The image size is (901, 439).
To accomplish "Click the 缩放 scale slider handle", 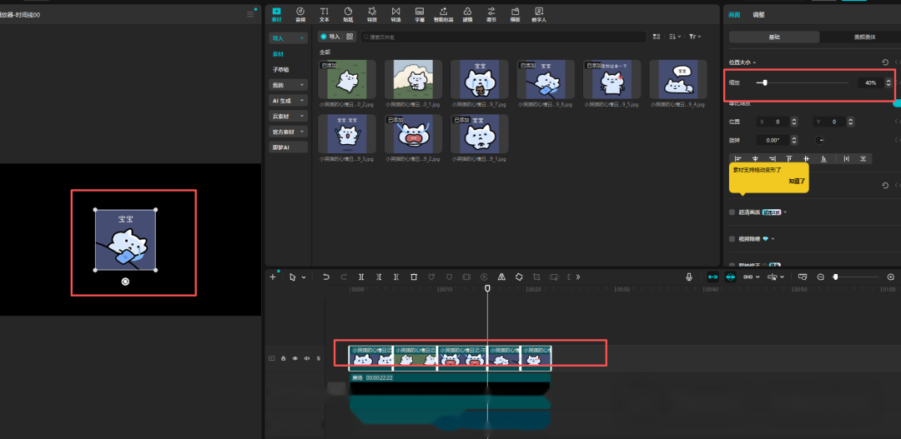I will point(765,82).
